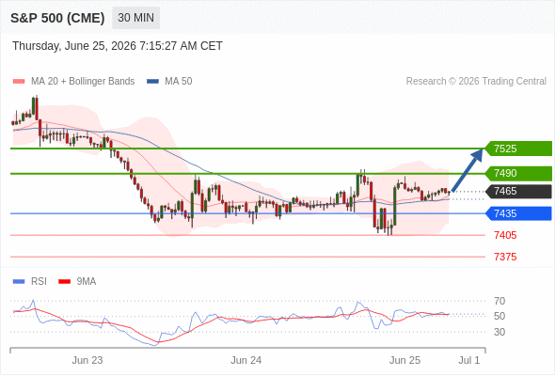Click the blue upward forecast arrow
This screenshot has height=376, width=555.
pos(468,170)
